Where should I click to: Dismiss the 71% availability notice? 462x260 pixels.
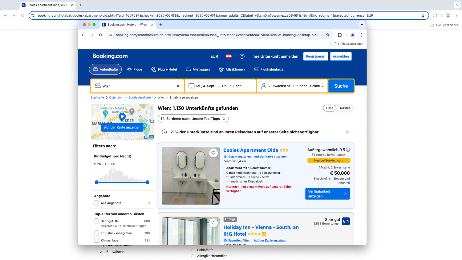pyautogui.click(x=347, y=132)
